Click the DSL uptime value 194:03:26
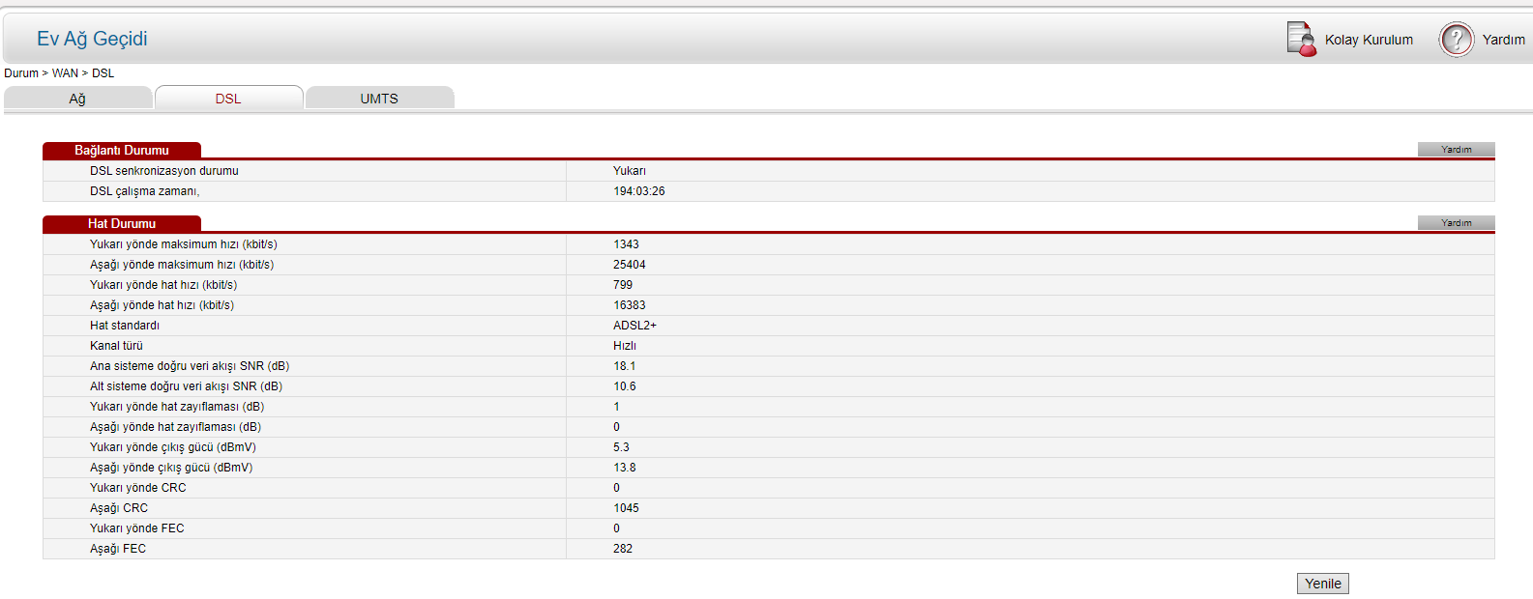Image resolution: width=1533 pixels, height=599 pixels. [x=638, y=191]
